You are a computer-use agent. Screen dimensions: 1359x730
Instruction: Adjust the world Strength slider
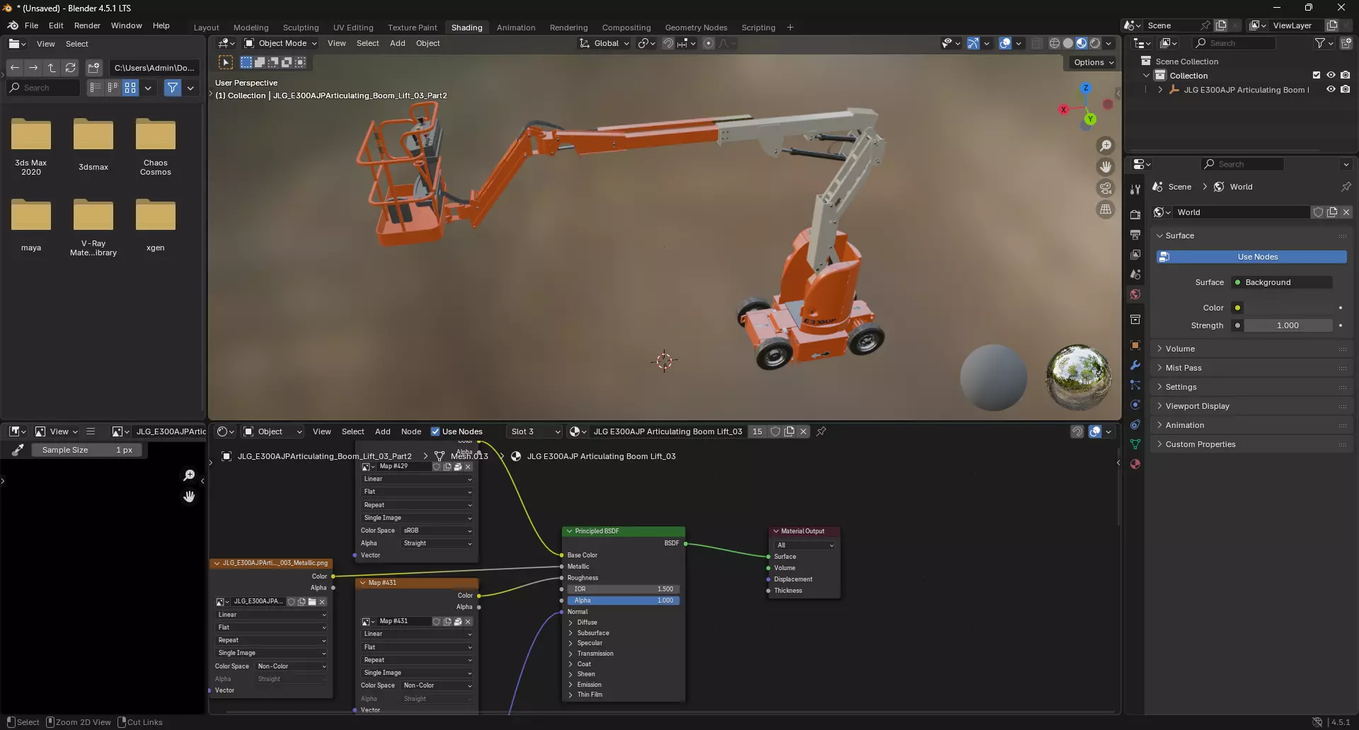tap(1288, 325)
